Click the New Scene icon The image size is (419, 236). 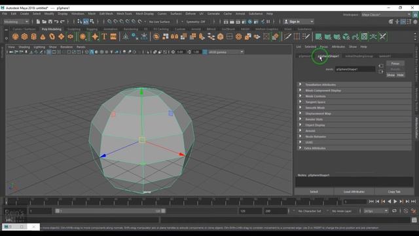click(x=38, y=22)
